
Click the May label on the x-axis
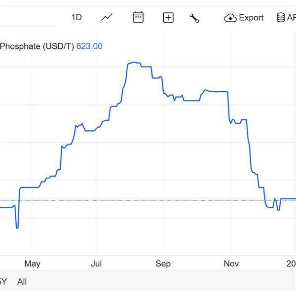32,264
